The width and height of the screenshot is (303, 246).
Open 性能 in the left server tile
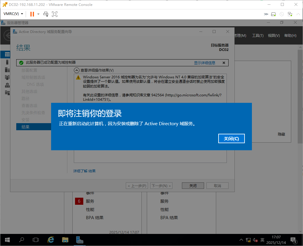click(90, 209)
